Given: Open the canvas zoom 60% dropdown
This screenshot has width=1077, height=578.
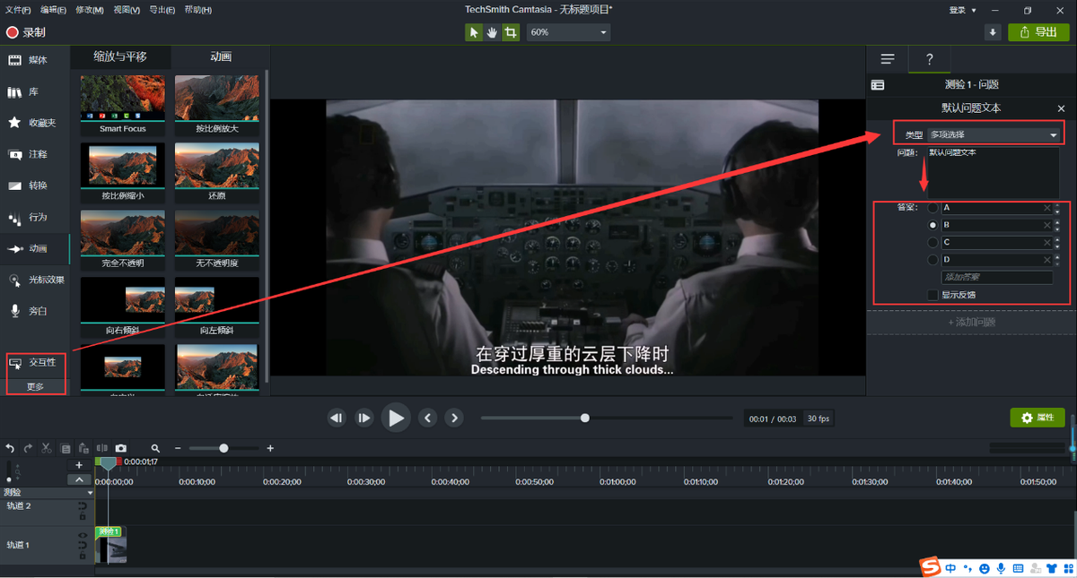Looking at the screenshot, I should [x=568, y=32].
